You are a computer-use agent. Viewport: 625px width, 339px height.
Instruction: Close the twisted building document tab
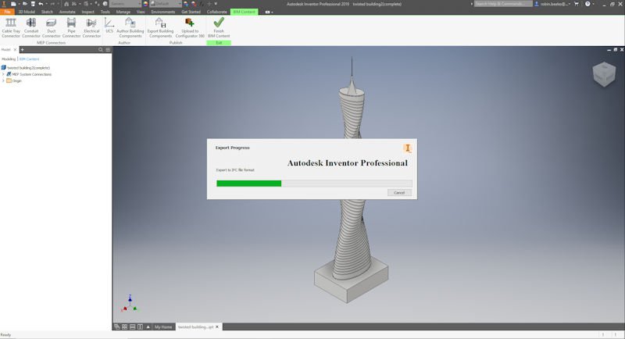tap(217, 327)
